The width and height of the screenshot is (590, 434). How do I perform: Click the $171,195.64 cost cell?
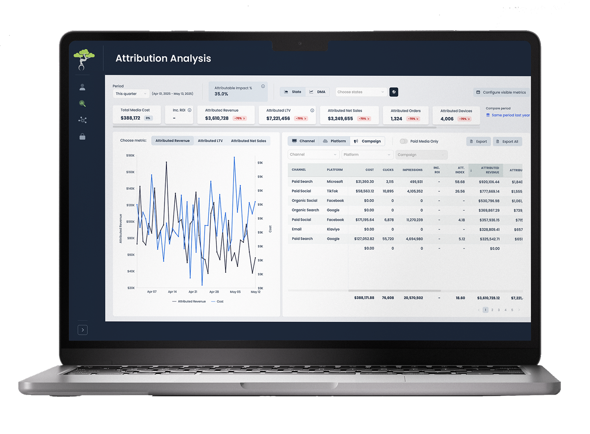coord(365,220)
